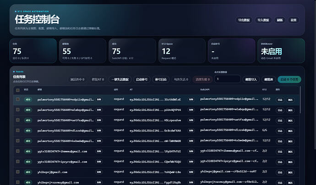Click the task table vertical scrollbar

coord(300,100)
